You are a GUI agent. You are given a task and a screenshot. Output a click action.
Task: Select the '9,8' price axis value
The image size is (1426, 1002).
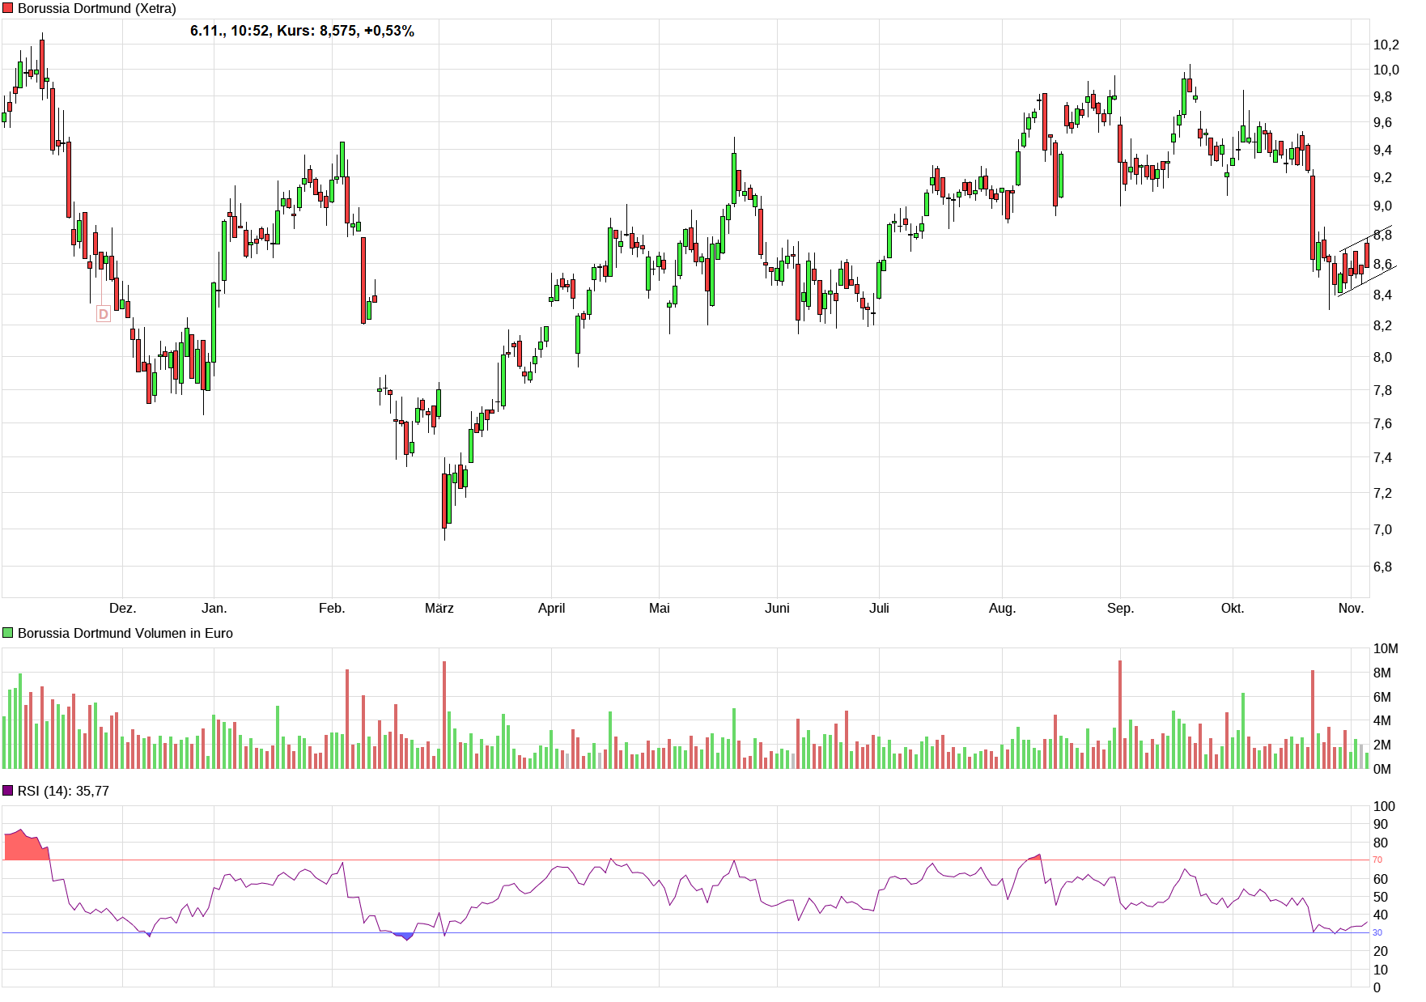tap(1383, 96)
